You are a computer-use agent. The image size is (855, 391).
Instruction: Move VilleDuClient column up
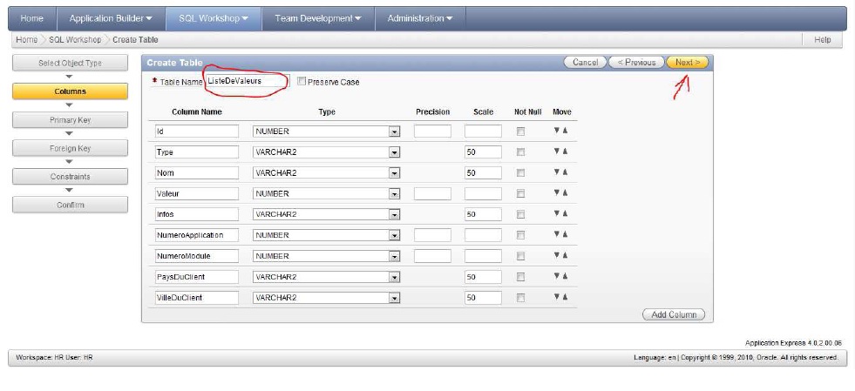[x=566, y=298]
